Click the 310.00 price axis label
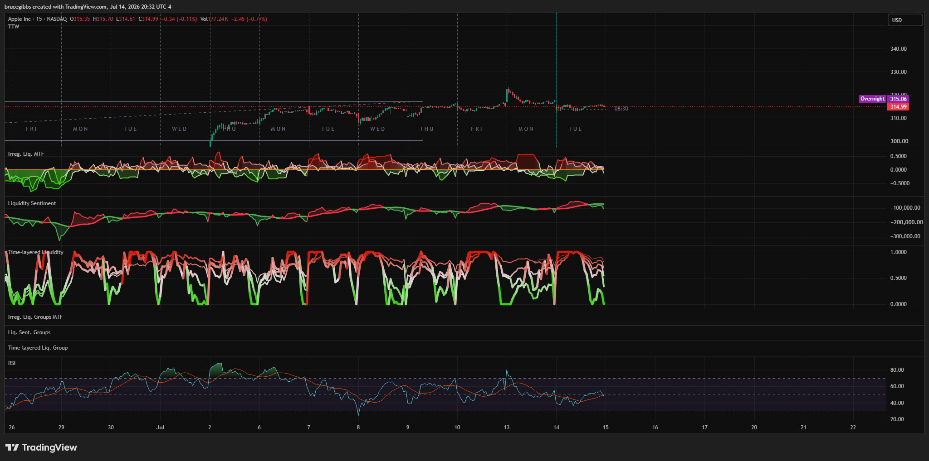The width and height of the screenshot is (929, 461). point(899,118)
